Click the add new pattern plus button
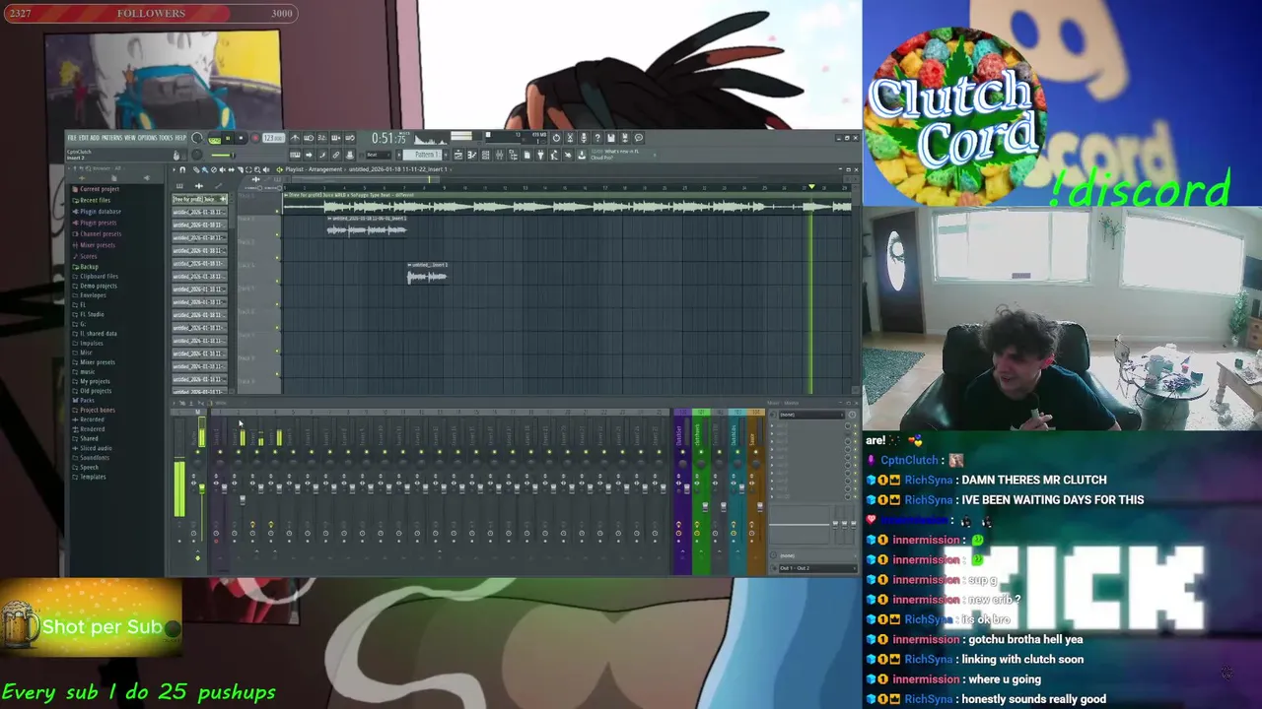1262x709 pixels. 447,155
